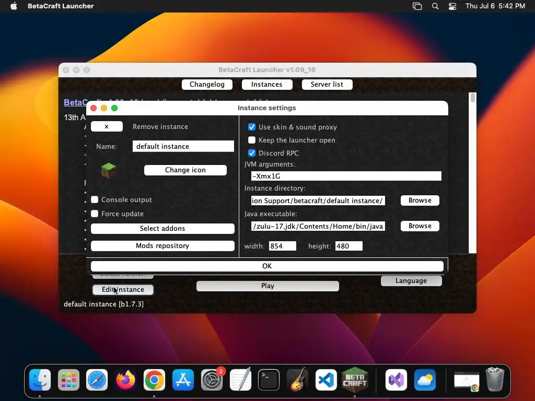Image resolution: width=535 pixels, height=401 pixels.
Task: Minimize the Instance settings window
Action: coord(104,108)
